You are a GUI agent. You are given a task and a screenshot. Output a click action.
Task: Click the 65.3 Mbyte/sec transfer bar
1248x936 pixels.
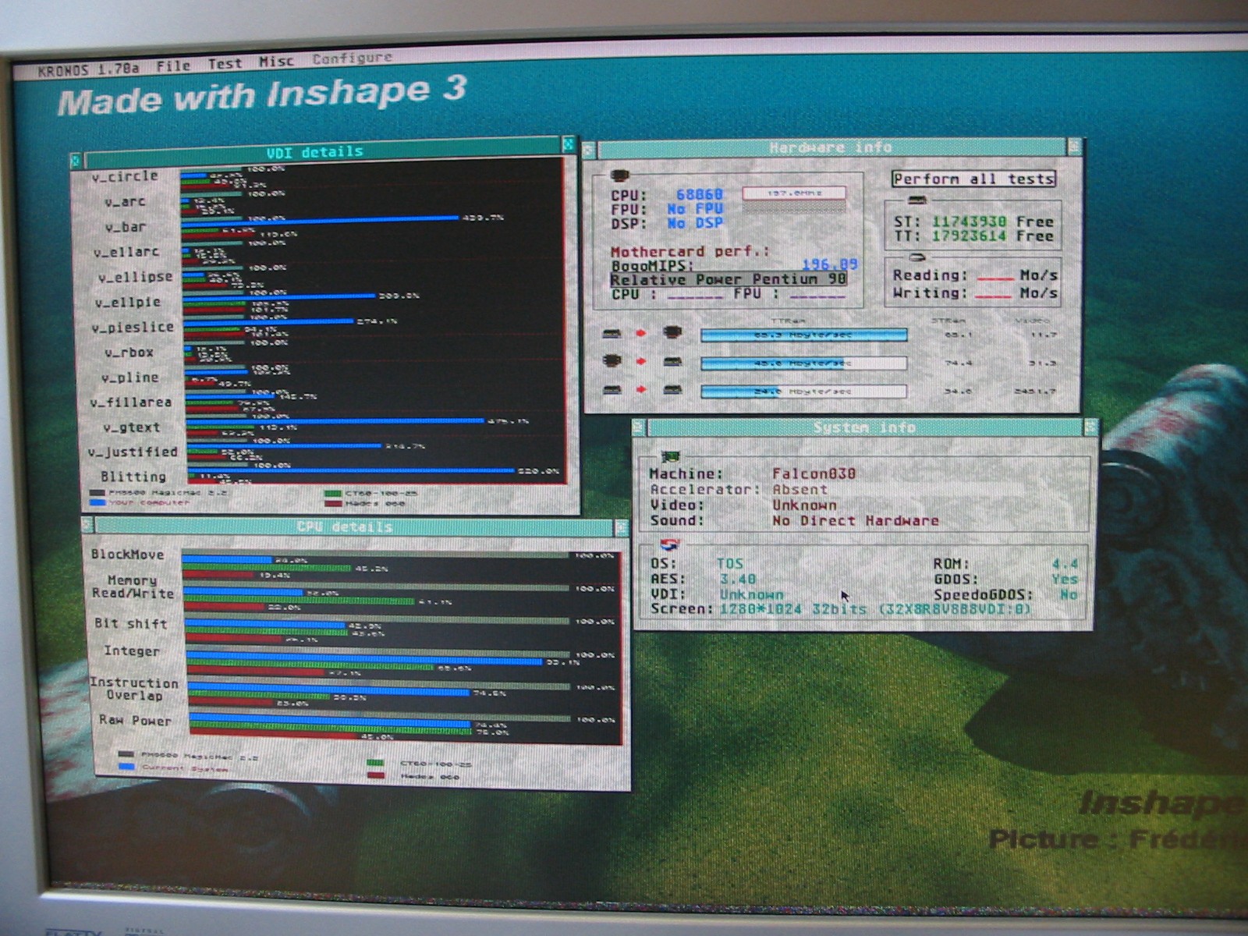coord(803,335)
